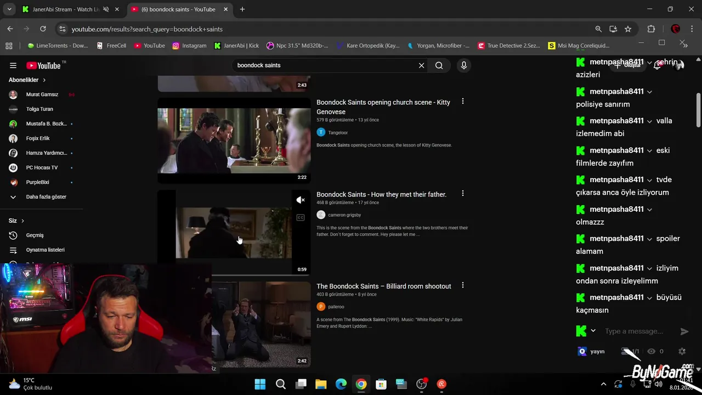Expand message options chevron beside polisiye sanırım
Screen dimensions: 702x395
pos(649,92)
